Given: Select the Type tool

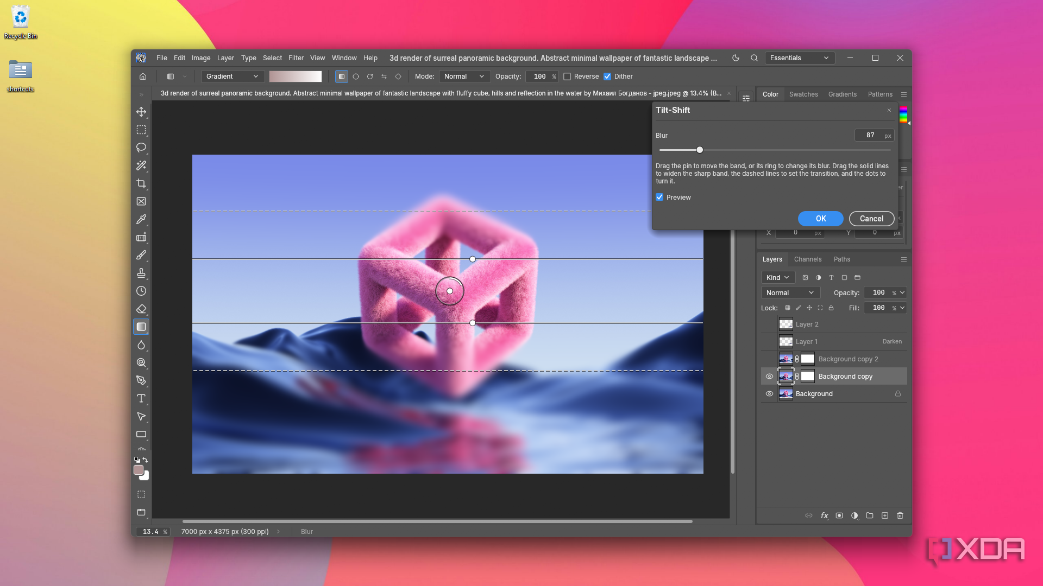Looking at the screenshot, I should click(x=141, y=398).
